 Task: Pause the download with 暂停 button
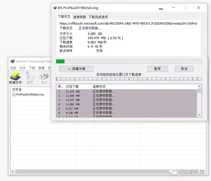coord(157,69)
